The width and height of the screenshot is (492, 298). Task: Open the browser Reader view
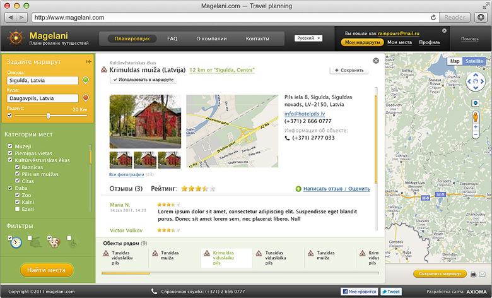tap(454, 18)
